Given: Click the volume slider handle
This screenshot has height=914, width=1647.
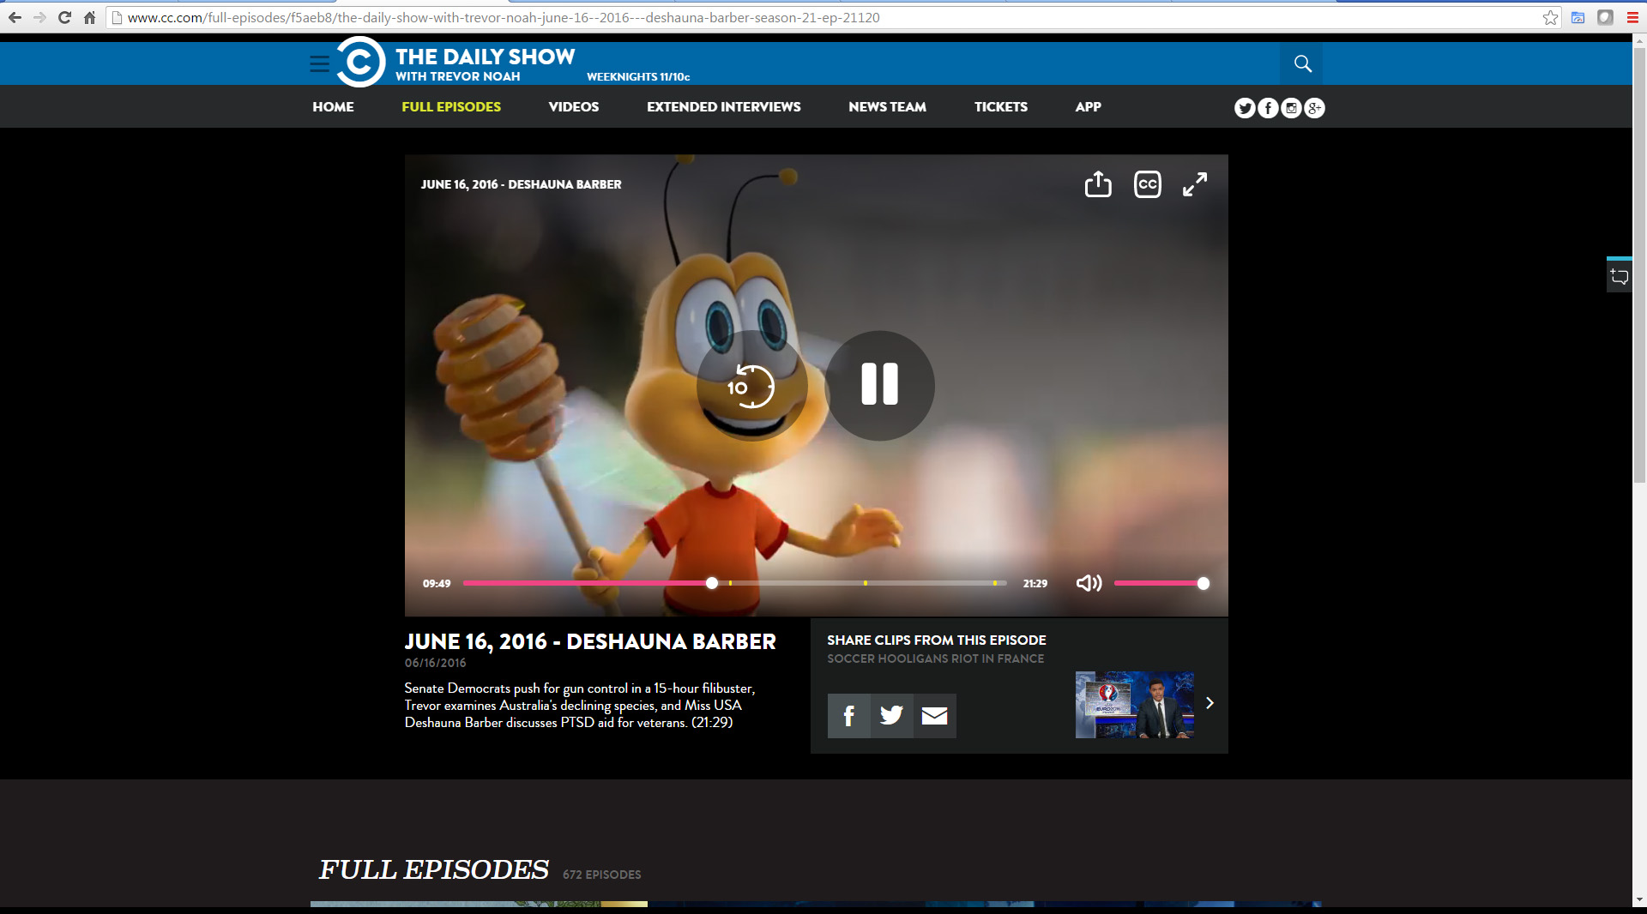Looking at the screenshot, I should pos(1204,583).
